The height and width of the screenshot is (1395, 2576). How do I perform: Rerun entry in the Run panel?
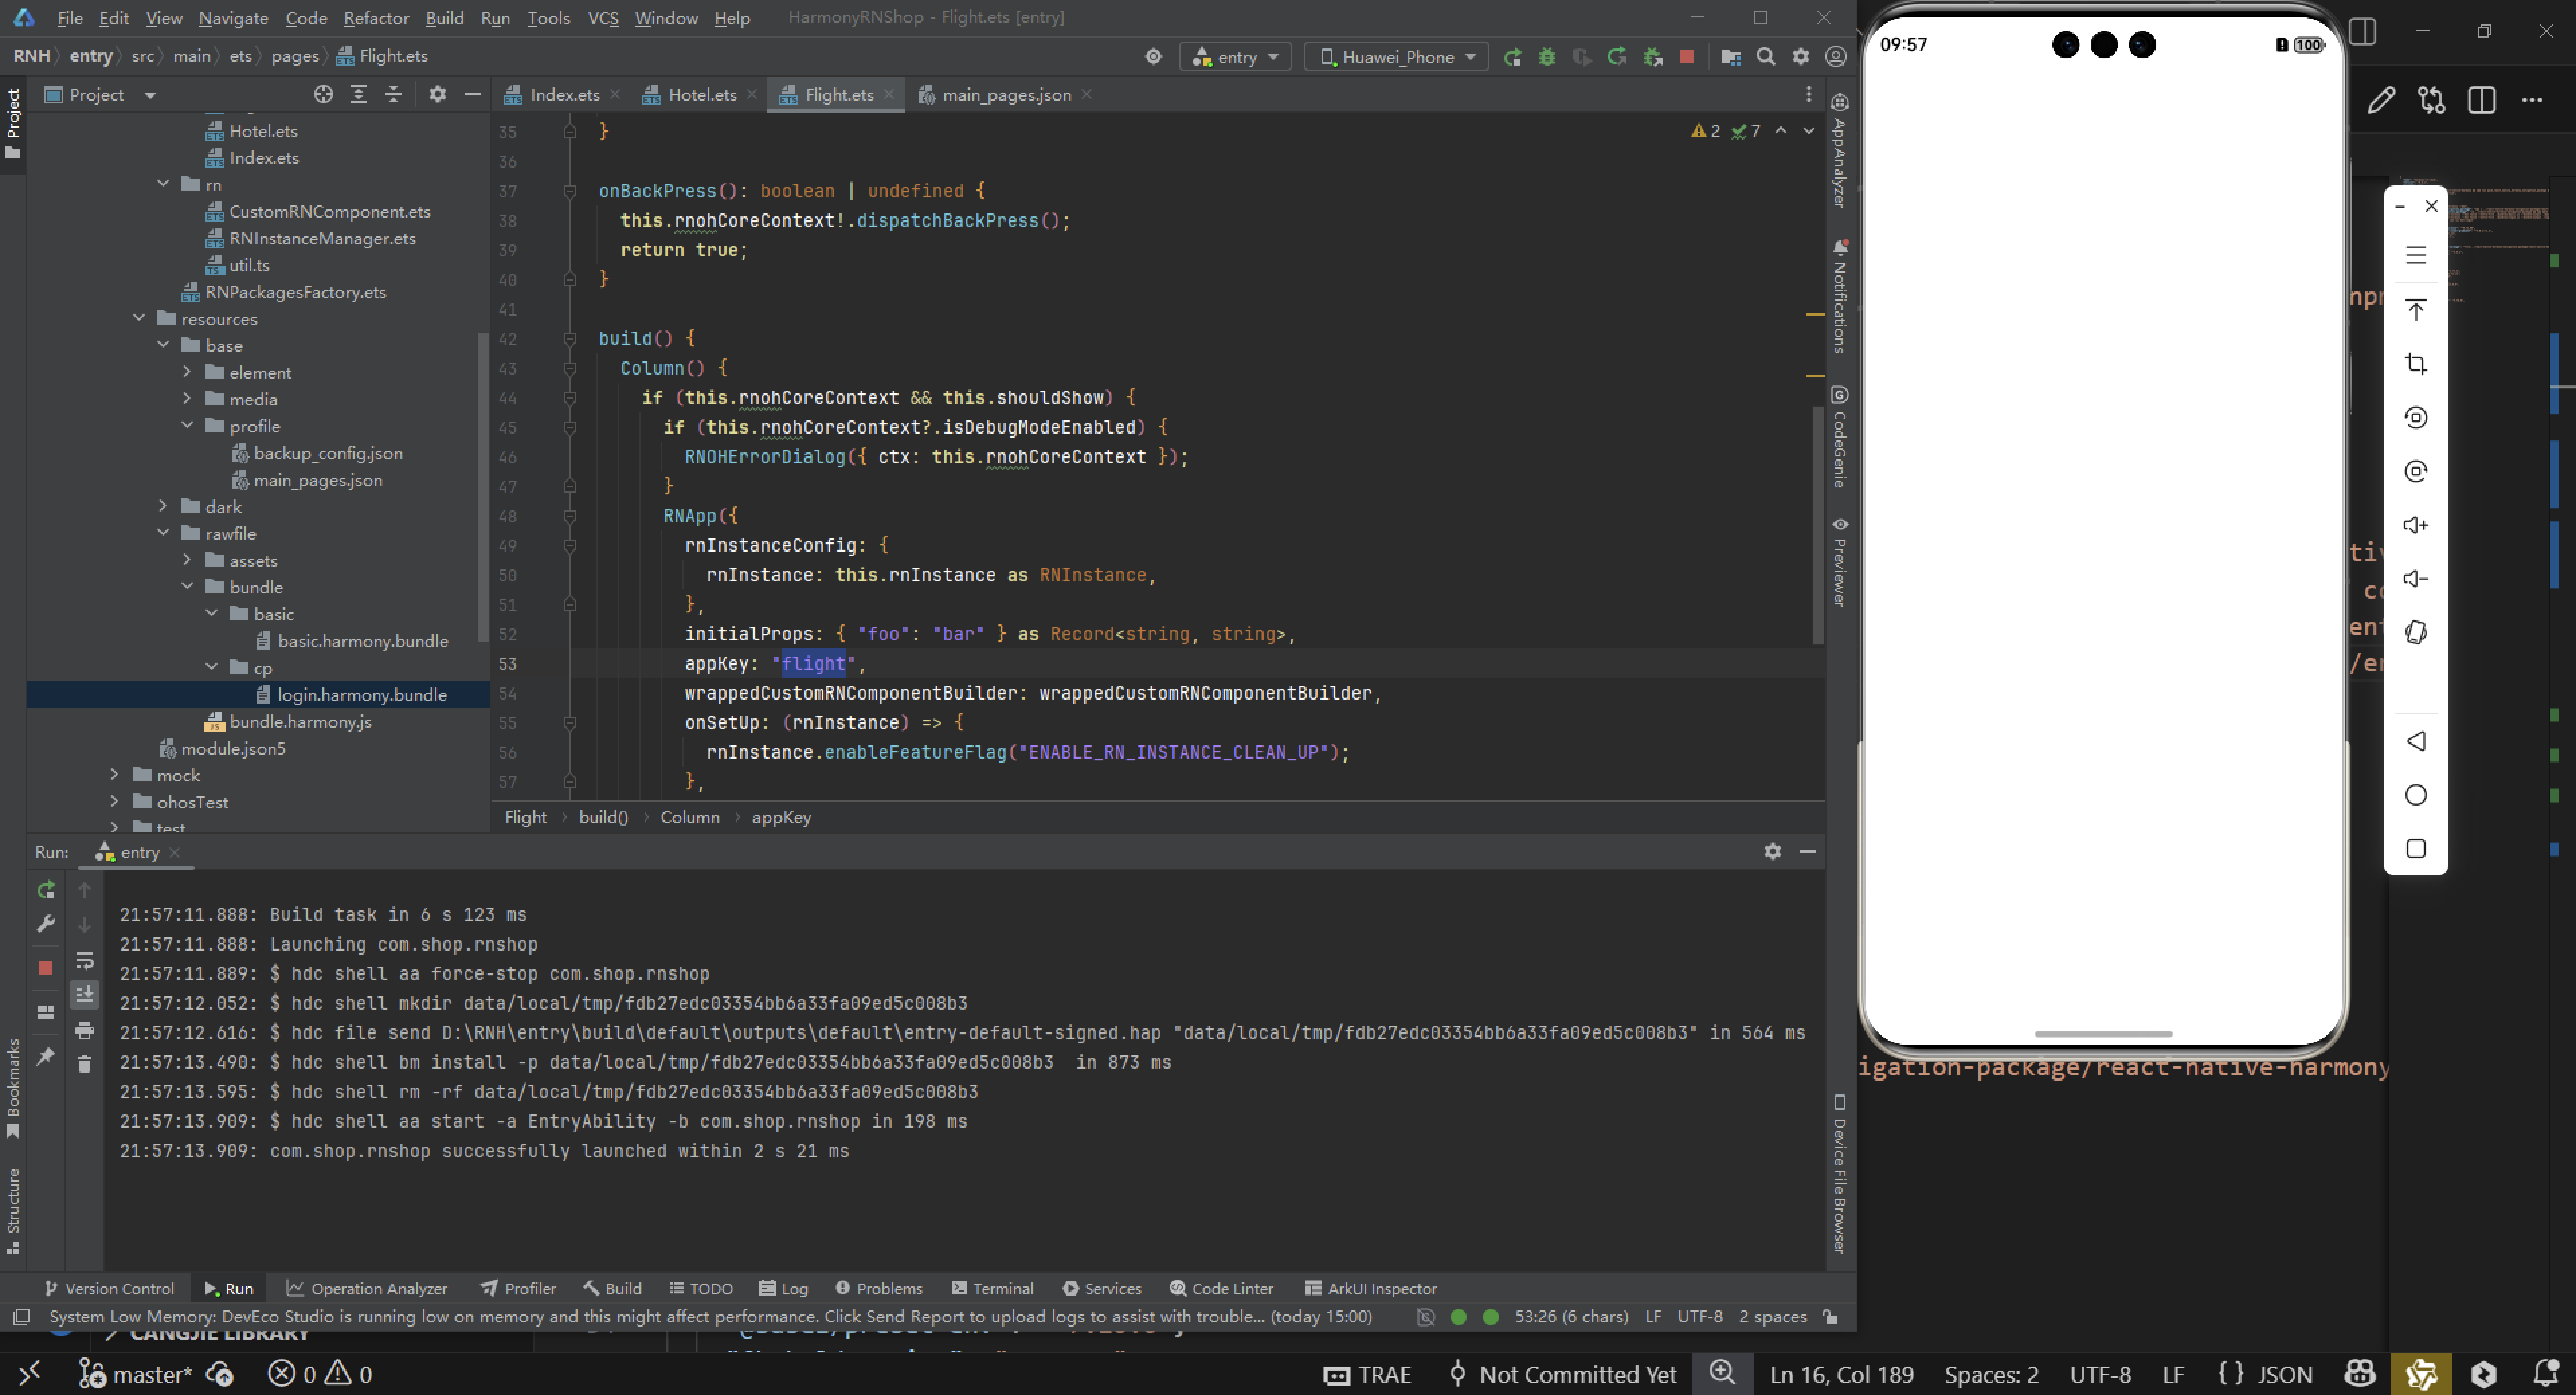pos(45,890)
